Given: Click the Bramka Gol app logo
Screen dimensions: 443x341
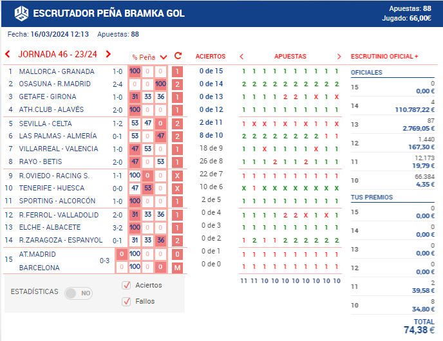Looking at the screenshot, I should click(x=21, y=13).
